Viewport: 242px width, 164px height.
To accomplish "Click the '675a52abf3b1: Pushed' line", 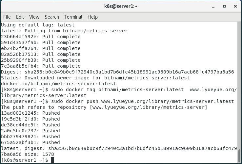I will pos(30,142).
